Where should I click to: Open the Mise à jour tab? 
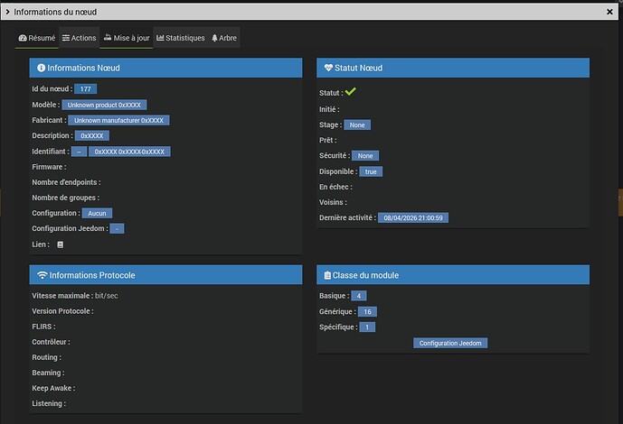pos(126,38)
